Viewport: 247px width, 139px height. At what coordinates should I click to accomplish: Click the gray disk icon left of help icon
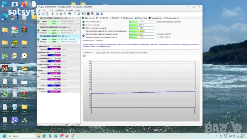[93, 14]
